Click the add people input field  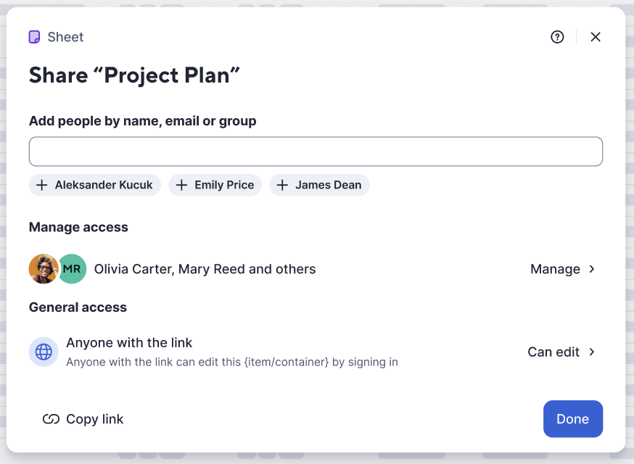[x=316, y=151]
